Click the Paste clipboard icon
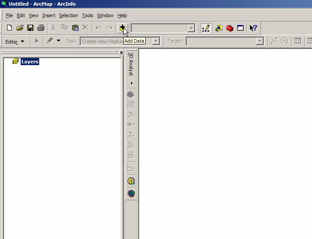 (75, 28)
